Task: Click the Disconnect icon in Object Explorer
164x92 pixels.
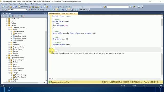Action: coord(13,16)
